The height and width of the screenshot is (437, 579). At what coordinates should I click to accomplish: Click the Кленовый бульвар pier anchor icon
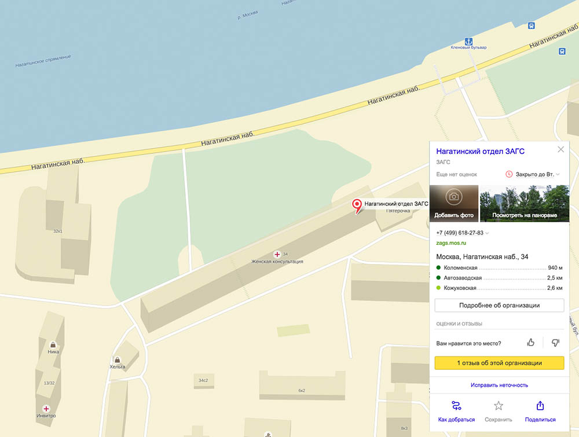click(470, 41)
